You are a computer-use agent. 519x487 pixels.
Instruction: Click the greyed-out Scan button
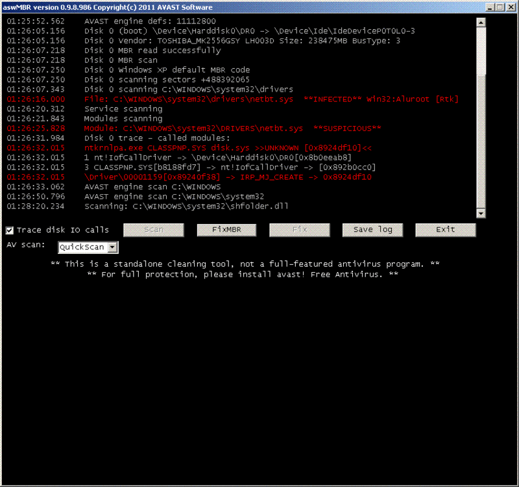tap(154, 230)
